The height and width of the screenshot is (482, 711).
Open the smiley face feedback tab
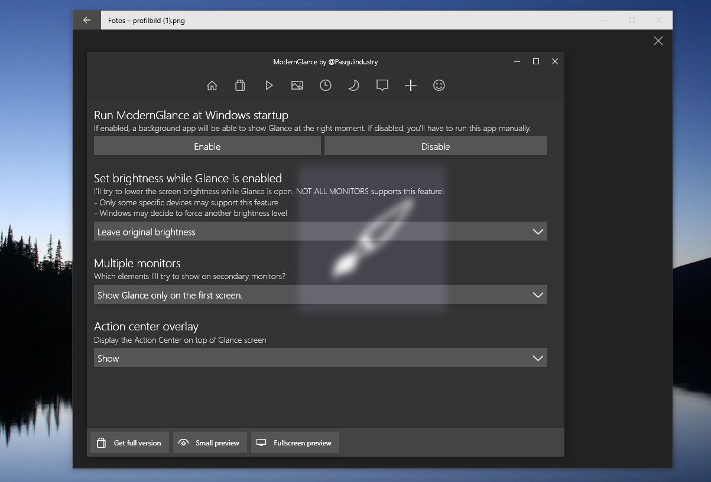[x=439, y=86]
